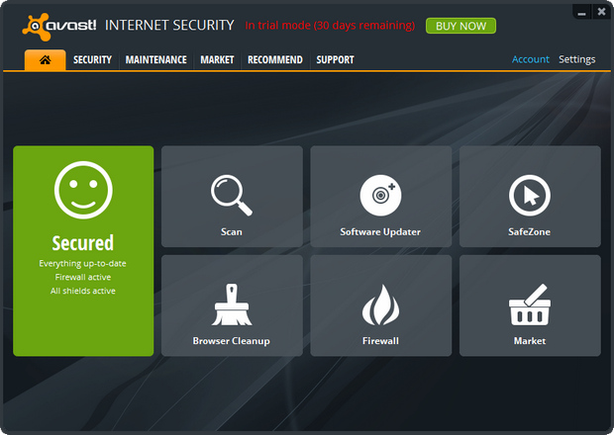Click the INTERNET SECURITY title text
The height and width of the screenshot is (435, 614).
coord(169,26)
